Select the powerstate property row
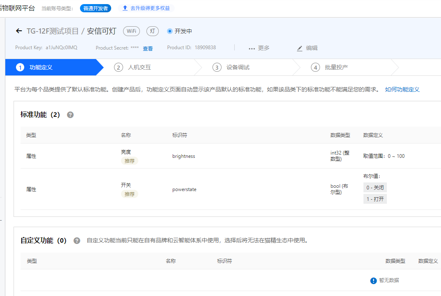Image resolution: width=441 pixels, height=296 pixels. pyautogui.click(x=185, y=189)
